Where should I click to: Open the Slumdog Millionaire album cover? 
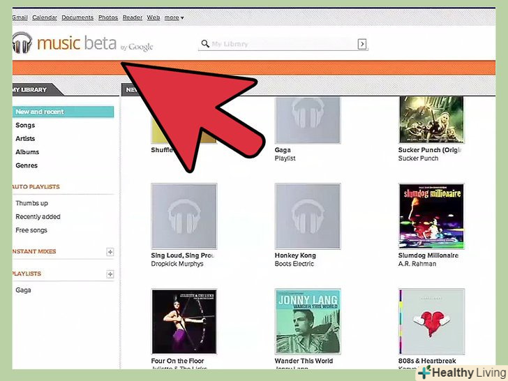431,216
